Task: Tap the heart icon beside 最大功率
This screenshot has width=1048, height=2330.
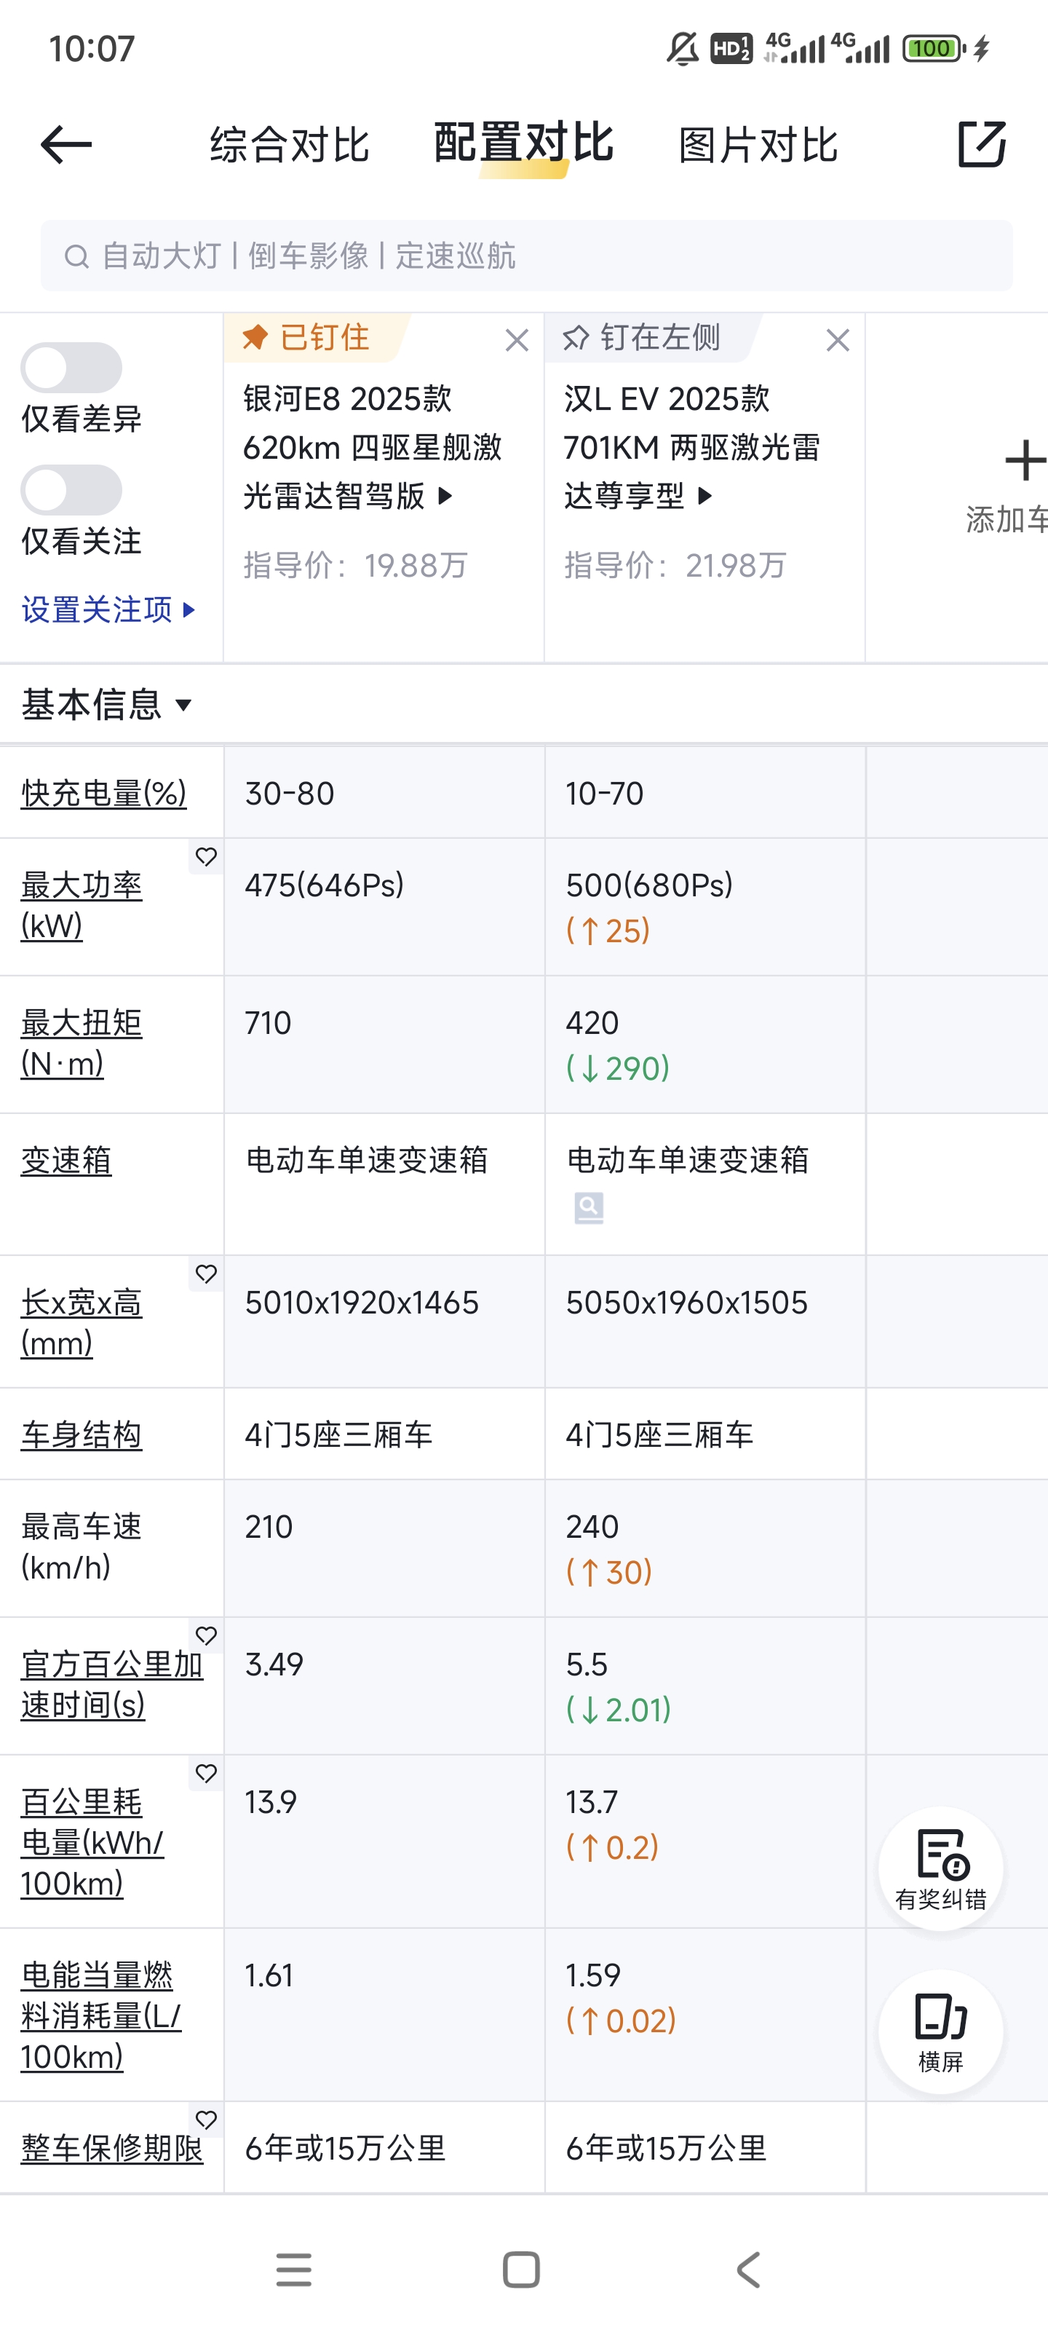Action: (206, 856)
